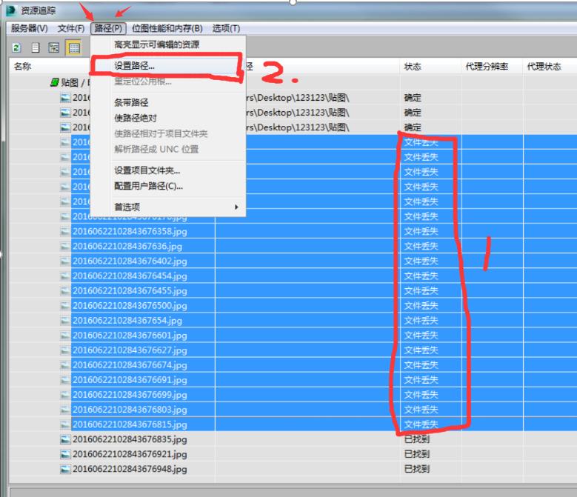Click image icon beside 201606221028436​76835.jpg
Image resolution: width=577 pixels, height=497 pixels.
(x=65, y=440)
